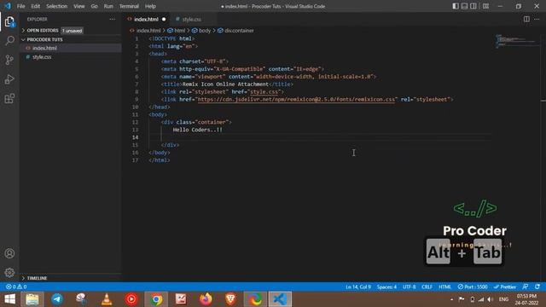Click the Prettier status bar item
Viewport: 546px width, 307px height.
(x=505, y=287)
